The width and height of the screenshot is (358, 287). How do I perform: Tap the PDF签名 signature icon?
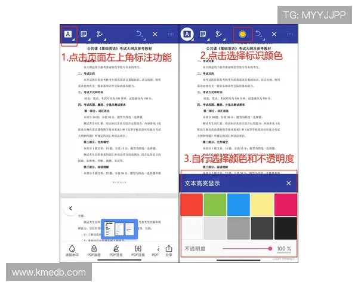click(116, 248)
